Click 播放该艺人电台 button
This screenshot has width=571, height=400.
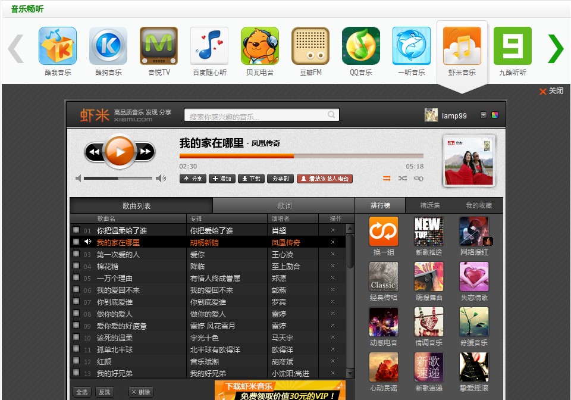point(325,179)
